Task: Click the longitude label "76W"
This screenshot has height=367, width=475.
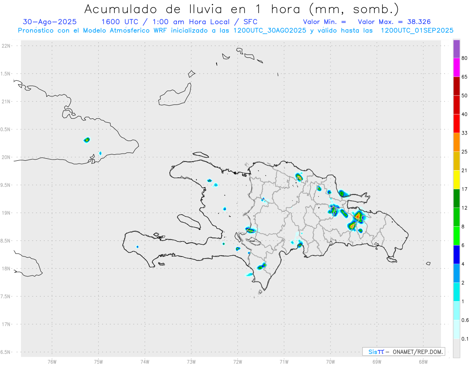Action: [52, 362]
